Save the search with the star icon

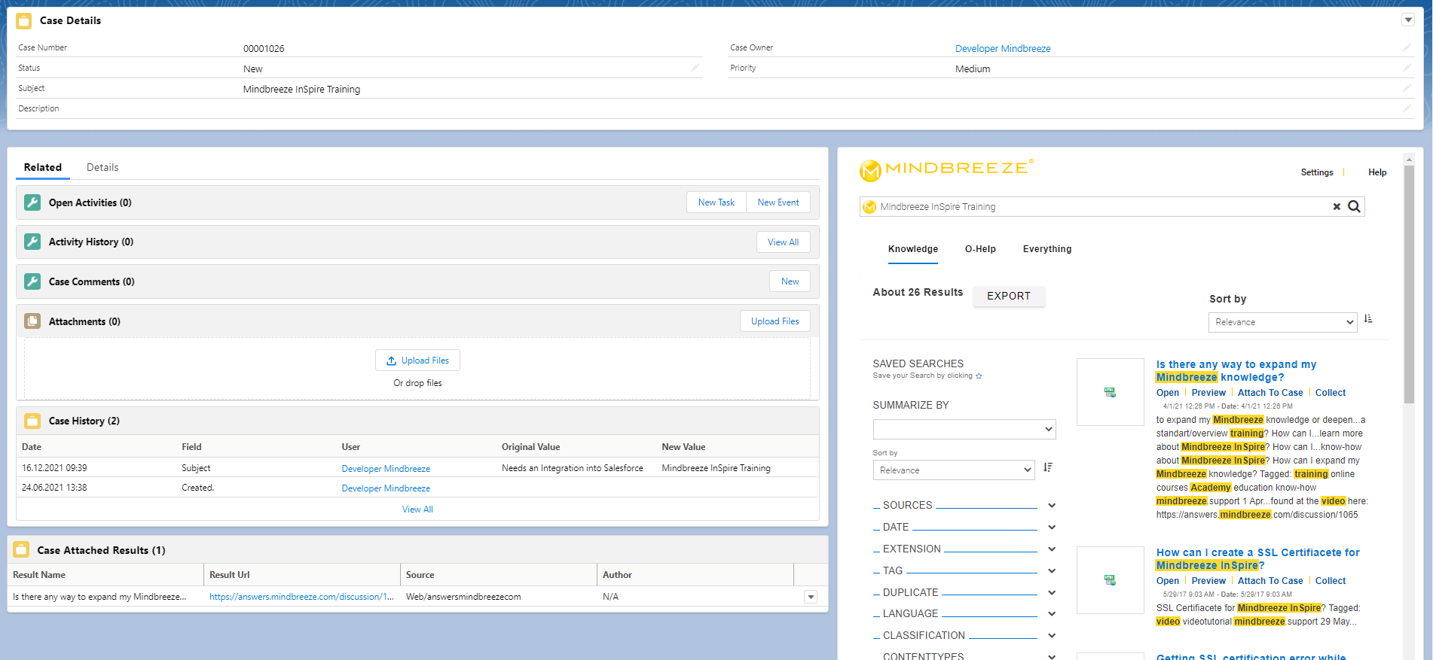point(979,376)
